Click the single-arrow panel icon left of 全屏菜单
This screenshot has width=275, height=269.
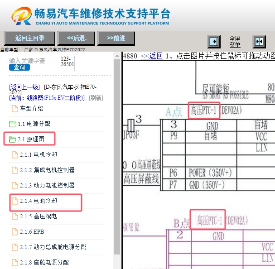[x=214, y=42]
